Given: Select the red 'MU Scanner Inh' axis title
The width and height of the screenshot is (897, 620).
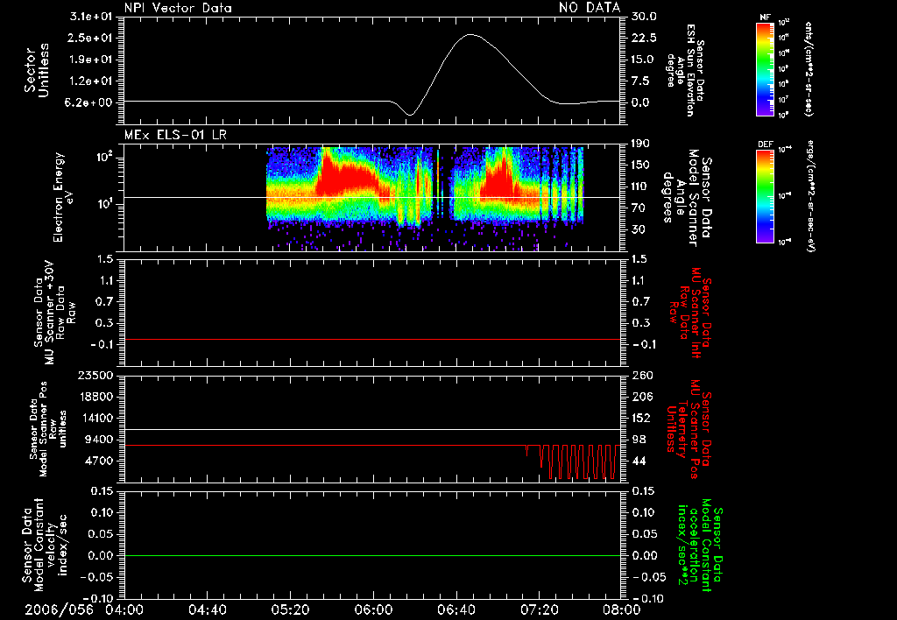Looking at the screenshot, I should [690, 313].
